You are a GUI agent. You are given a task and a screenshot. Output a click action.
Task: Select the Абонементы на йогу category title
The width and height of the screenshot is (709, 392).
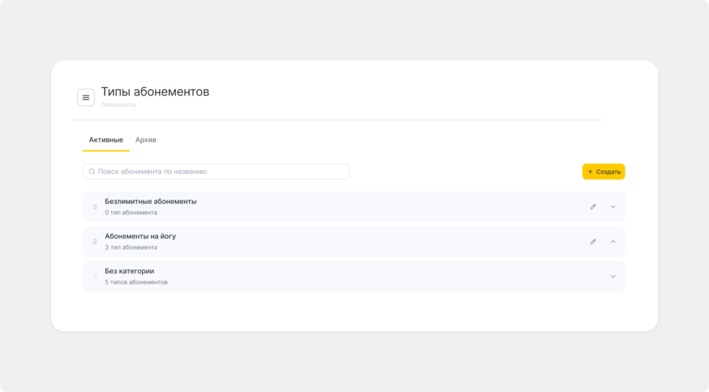pyautogui.click(x=140, y=236)
